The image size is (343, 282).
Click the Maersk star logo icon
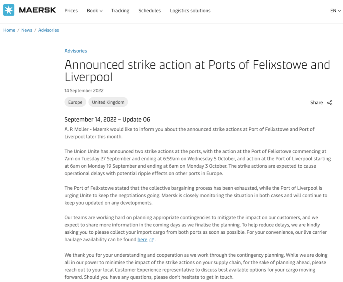coord(9,10)
